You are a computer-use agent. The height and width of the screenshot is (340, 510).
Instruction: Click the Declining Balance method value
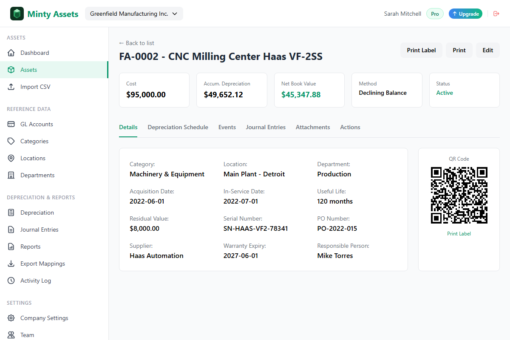383,93
